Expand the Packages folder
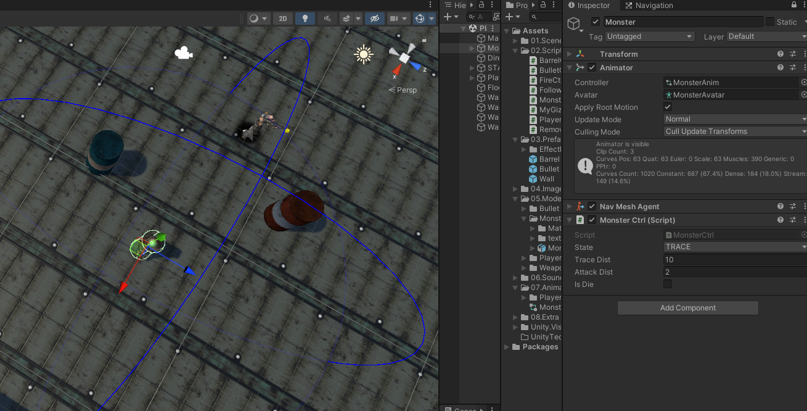This screenshot has height=411, width=807. coord(507,347)
